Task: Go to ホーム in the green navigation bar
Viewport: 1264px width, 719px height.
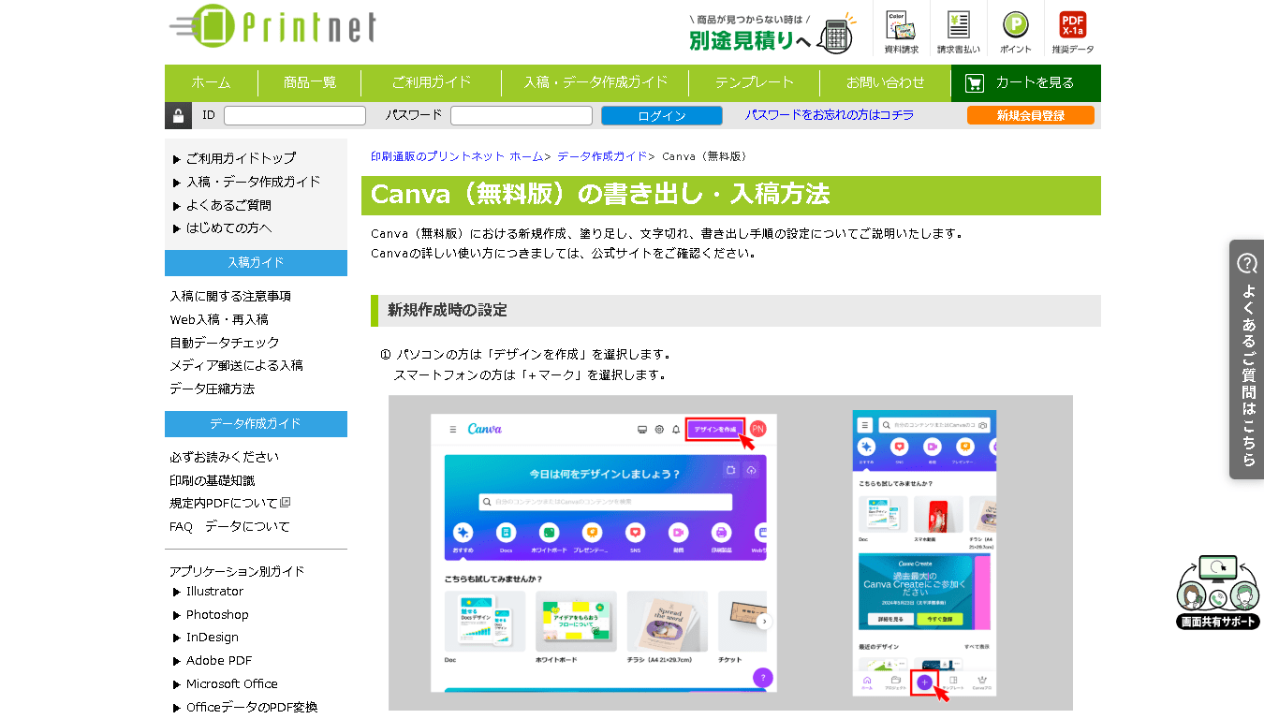Action: click(212, 82)
